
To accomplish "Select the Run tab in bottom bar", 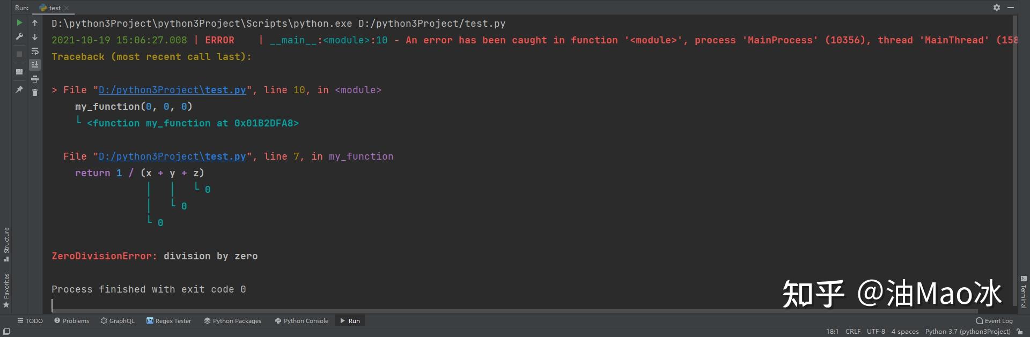I will pyautogui.click(x=350, y=321).
